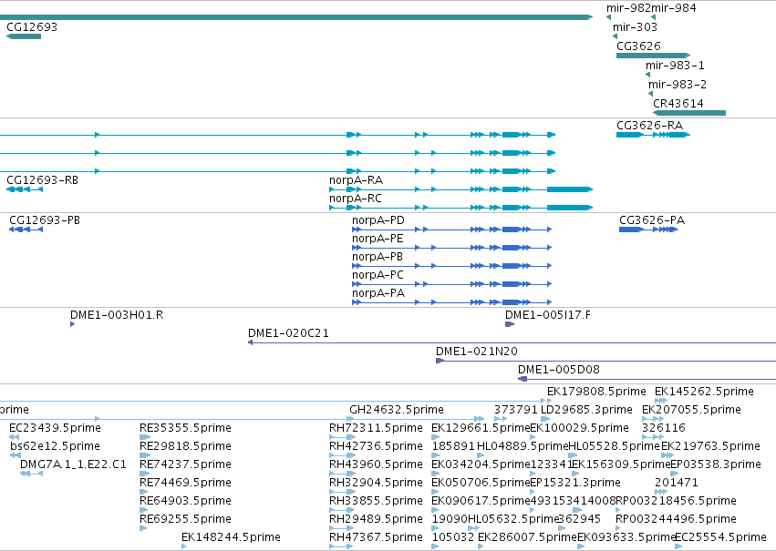Select EST EC25554.5prime
The height and width of the screenshot is (551, 776).
pos(678,546)
